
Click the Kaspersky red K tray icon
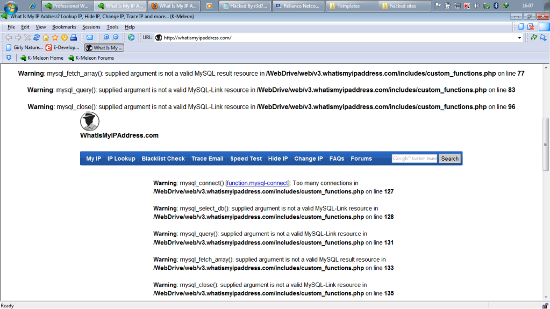click(x=467, y=5)
